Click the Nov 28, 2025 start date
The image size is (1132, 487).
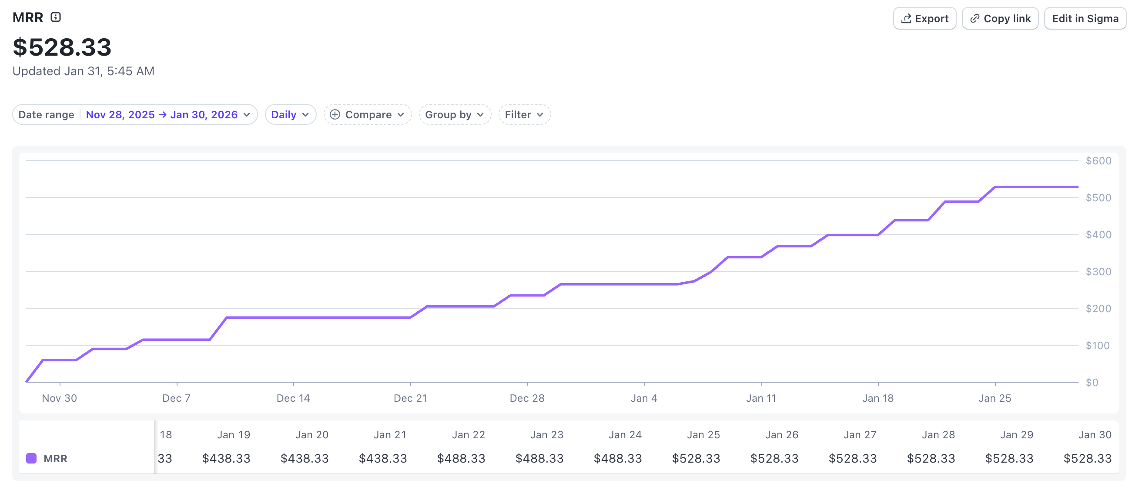120,115
